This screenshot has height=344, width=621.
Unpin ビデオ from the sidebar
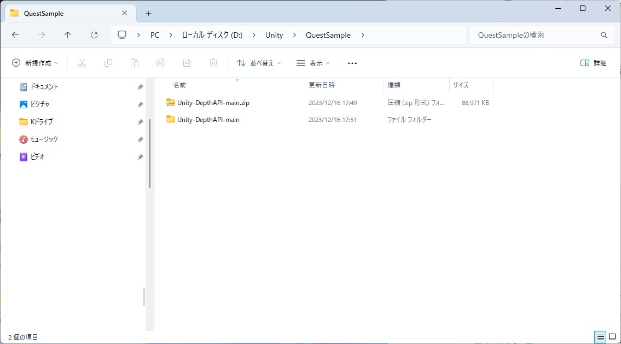click(141, 156)
